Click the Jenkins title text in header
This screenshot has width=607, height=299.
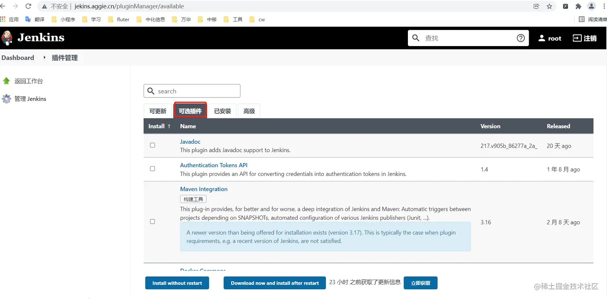pyautogui.click(x=41, y=38)
